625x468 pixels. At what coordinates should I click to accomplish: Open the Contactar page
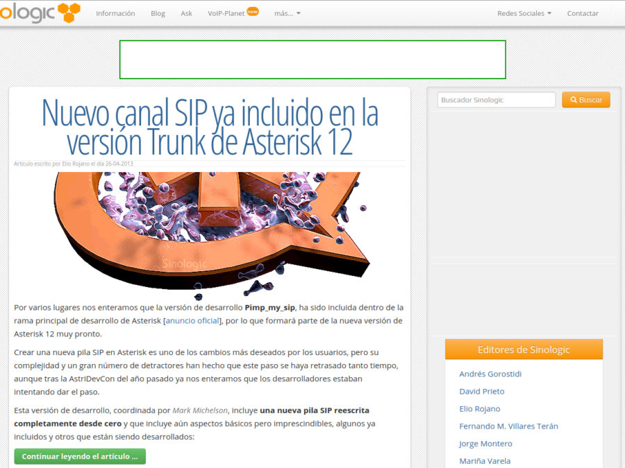coord(582,13)
